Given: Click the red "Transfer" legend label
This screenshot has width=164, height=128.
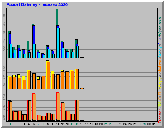Looking at the screenshot, I should (x=160, y=116).
